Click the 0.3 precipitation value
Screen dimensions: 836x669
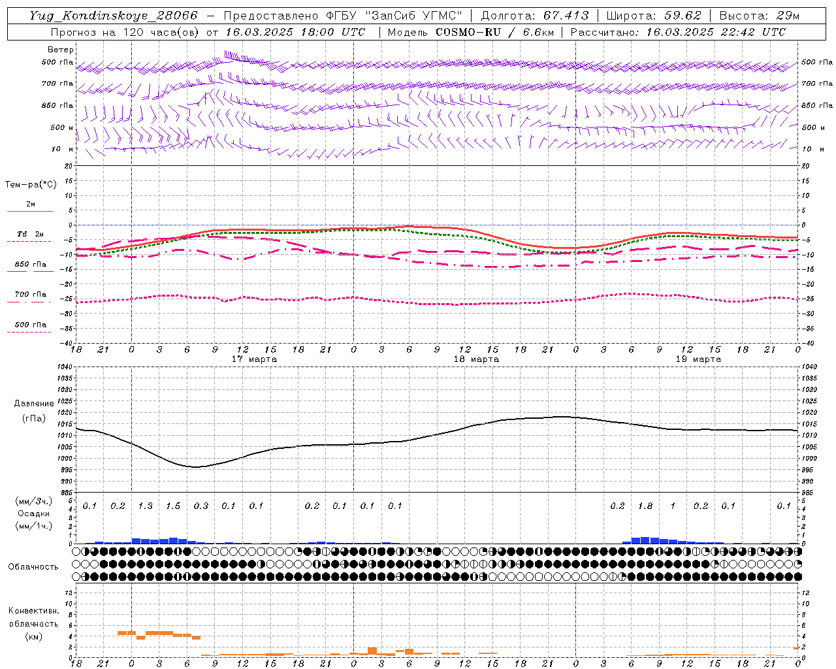click(201, 506)
